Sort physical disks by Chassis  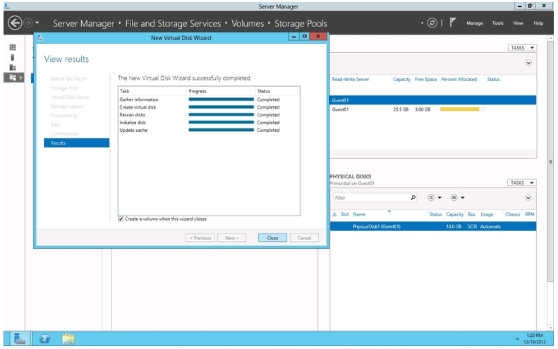coord(512,214)
